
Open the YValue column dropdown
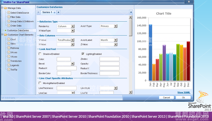point(73,40)
